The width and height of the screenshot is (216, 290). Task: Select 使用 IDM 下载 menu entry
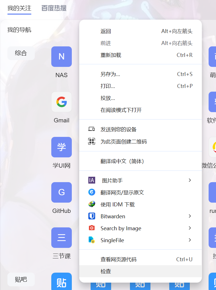pos(117,204)
